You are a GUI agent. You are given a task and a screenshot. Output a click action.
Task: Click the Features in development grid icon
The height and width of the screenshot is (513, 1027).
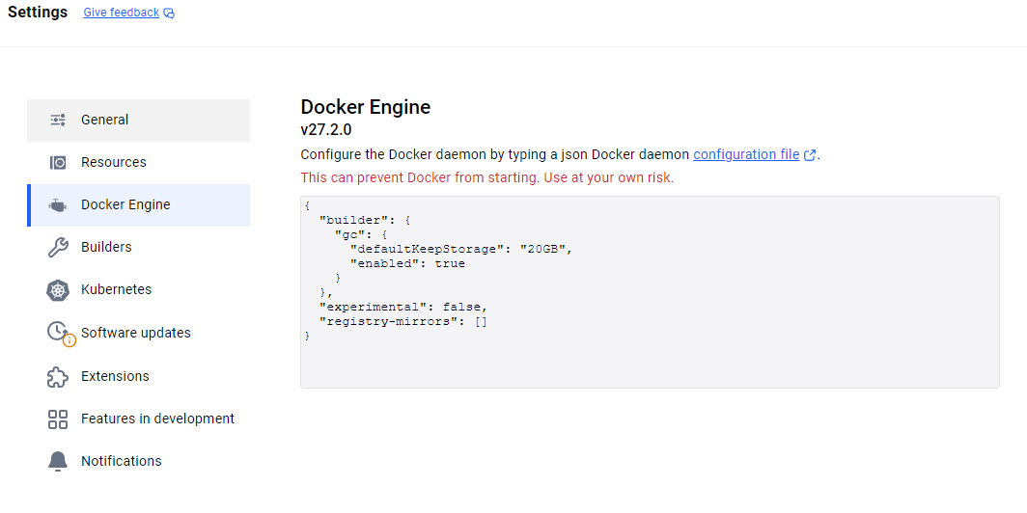click(x=58, y=418)
